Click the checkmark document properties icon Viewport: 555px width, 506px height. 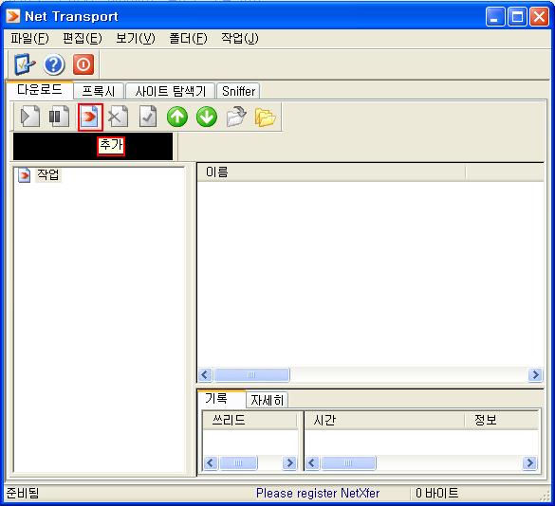point(148,117)
